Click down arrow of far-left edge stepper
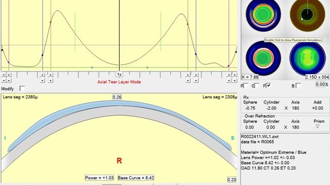This screenshot has height=185, width=330. tap(4, 80)
